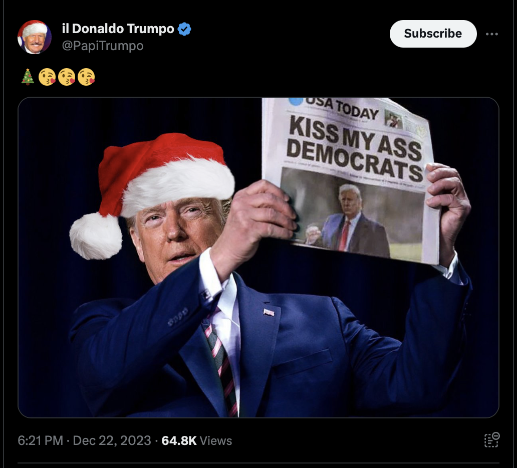
Task: Click the last kissing face emoji
Action: 86,77
